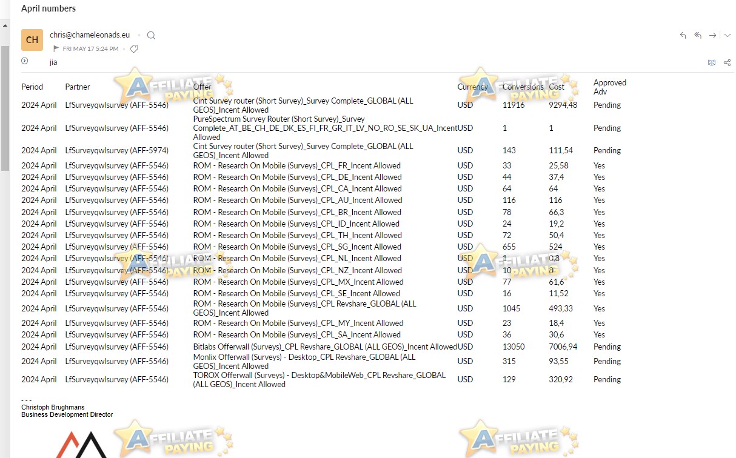736x458 pixels.
Task: Click the 'April numbers' subject title
Action: tap(49, 8)
